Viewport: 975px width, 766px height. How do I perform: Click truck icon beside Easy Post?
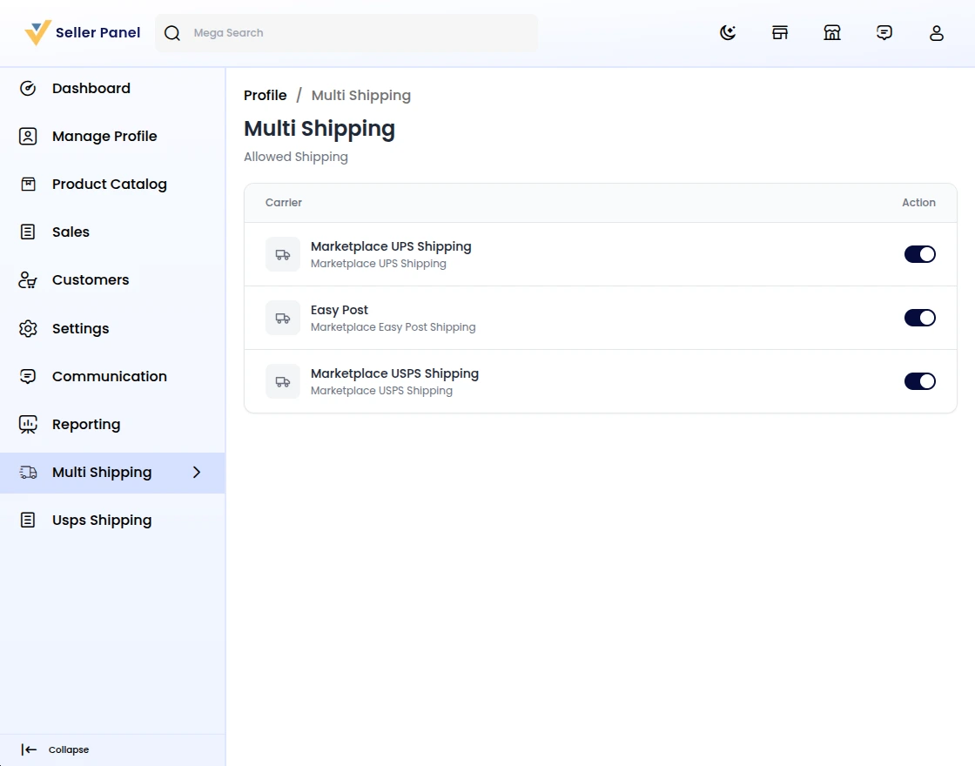283,318
